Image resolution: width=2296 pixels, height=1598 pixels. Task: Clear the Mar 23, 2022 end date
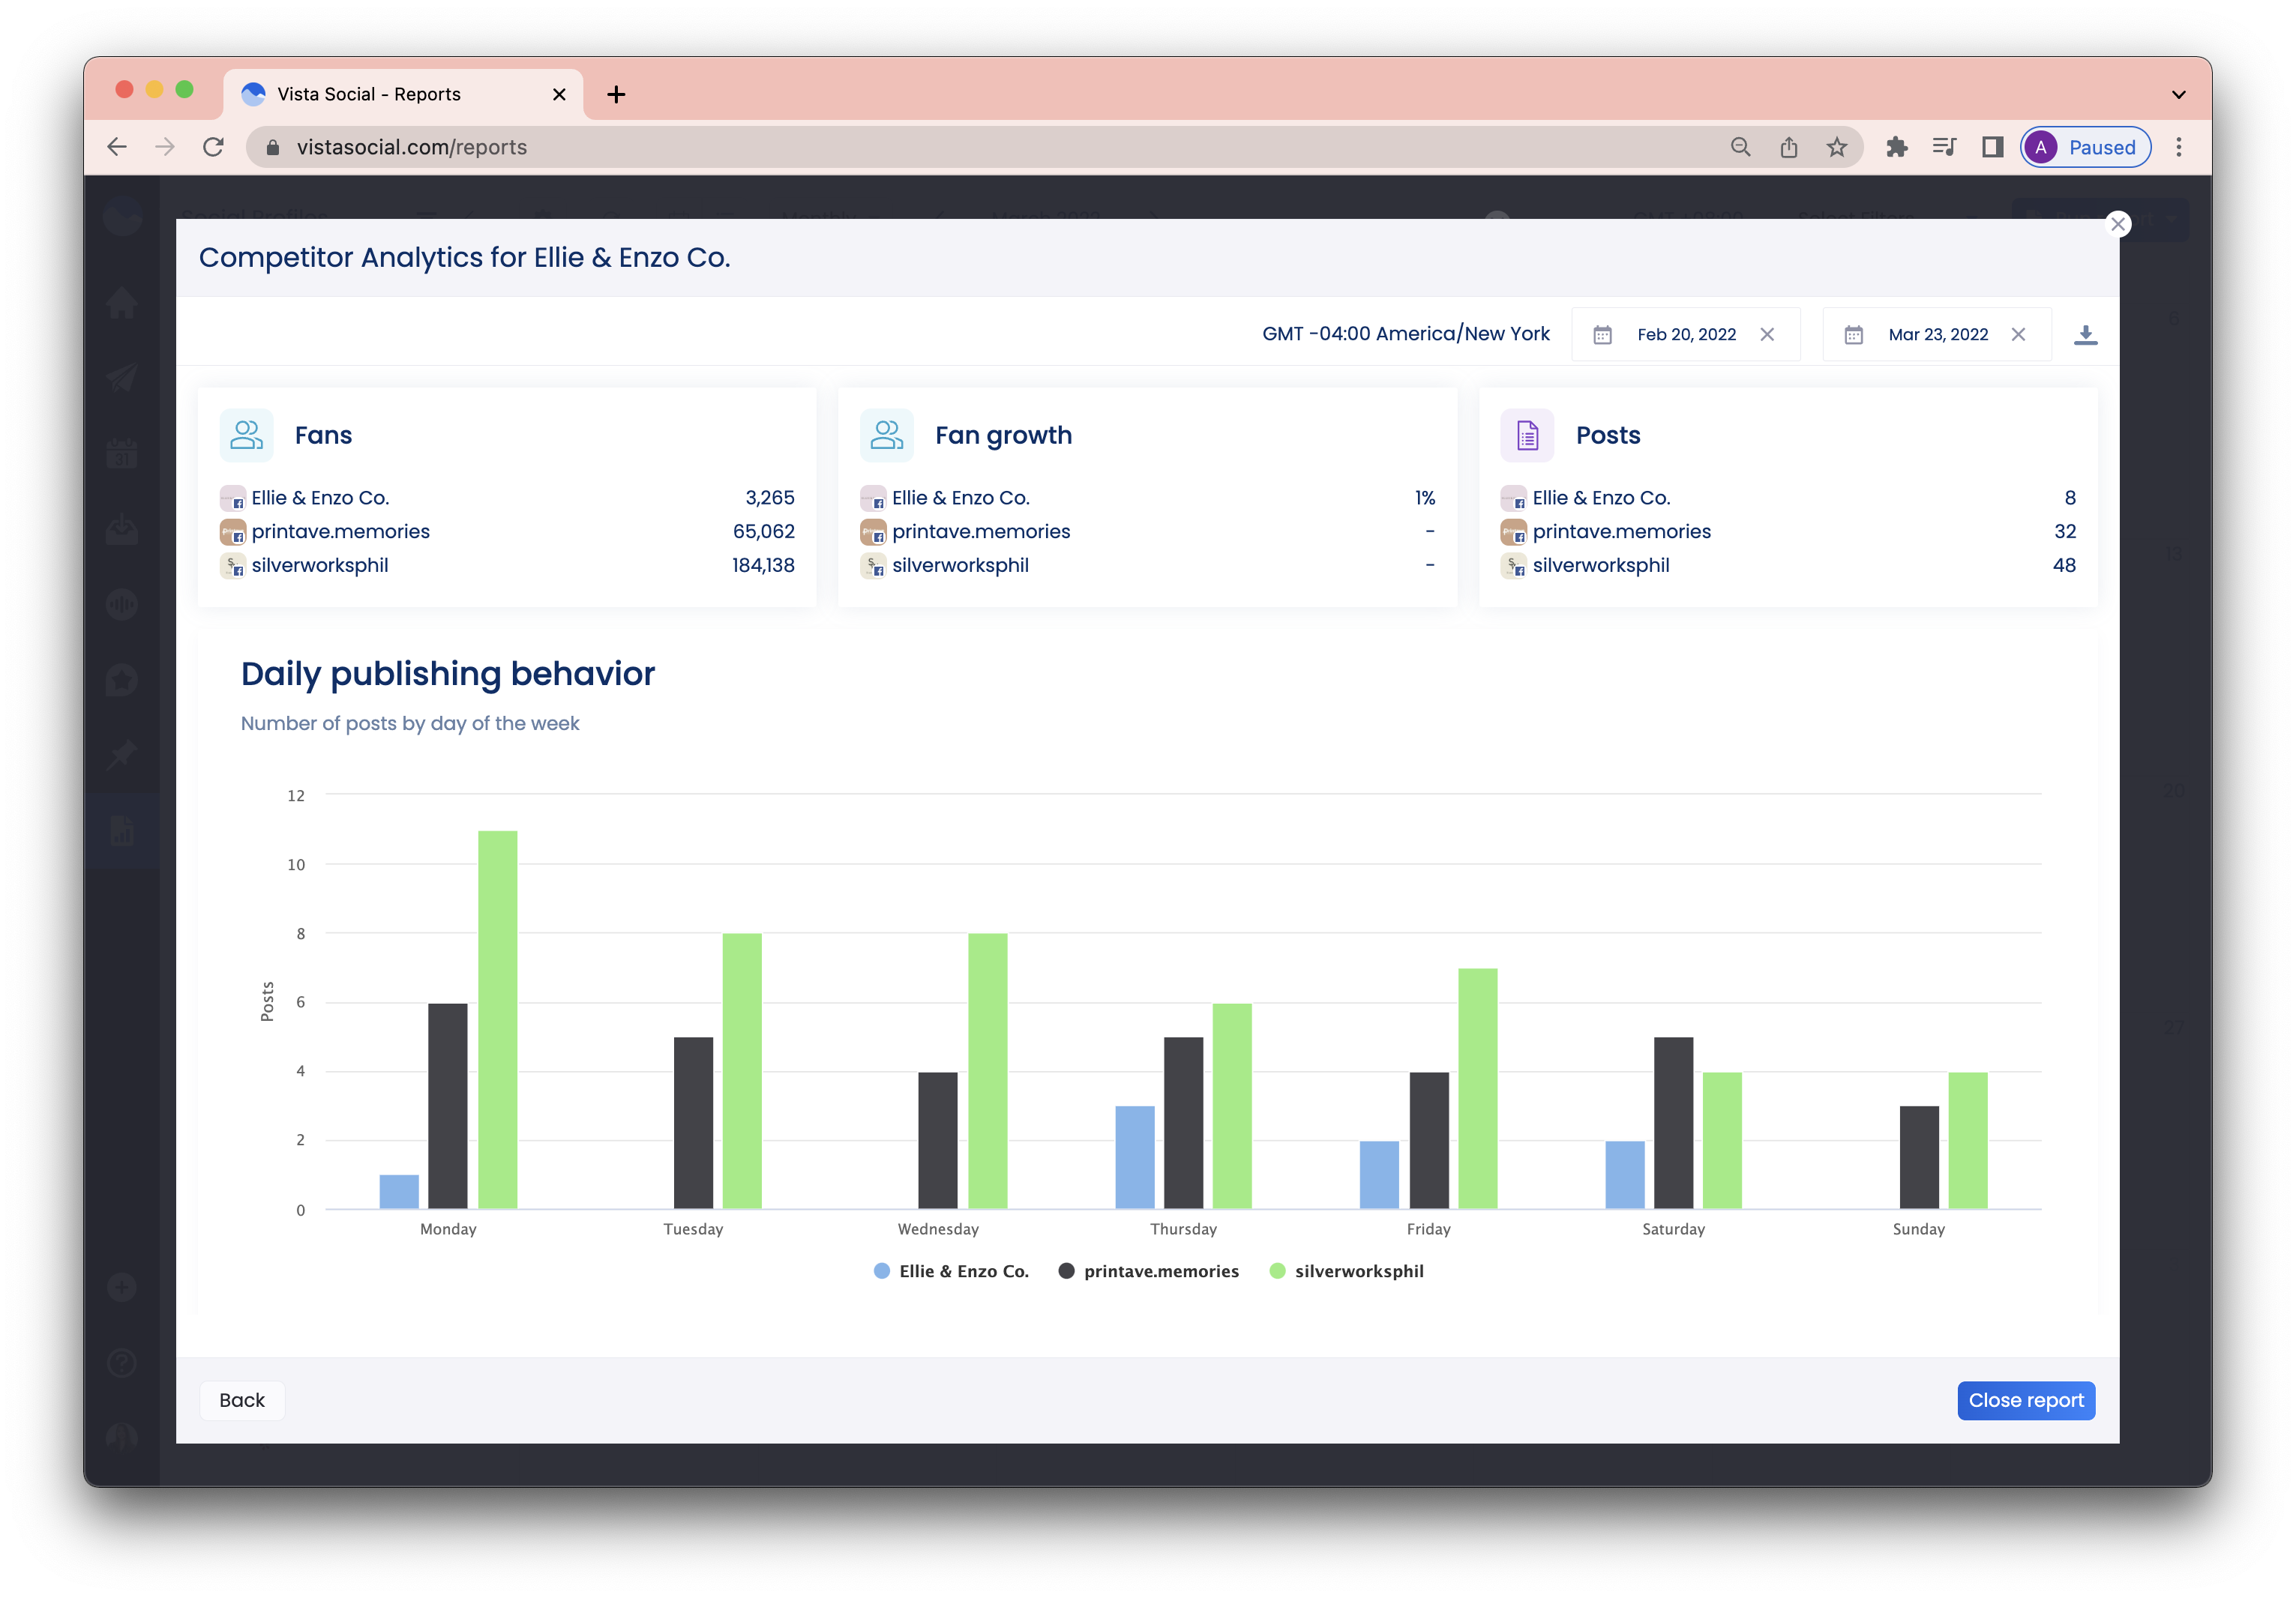[x=2018, y=335]
